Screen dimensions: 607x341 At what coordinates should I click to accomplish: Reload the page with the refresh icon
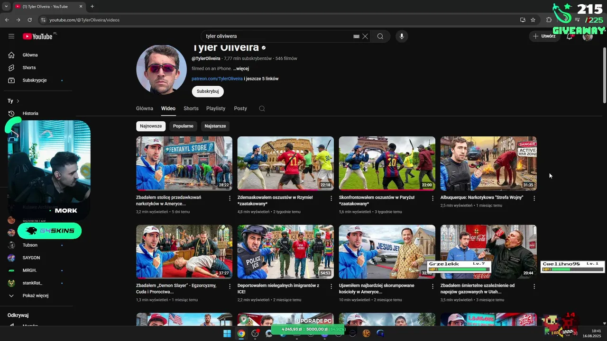click(29, 20)
